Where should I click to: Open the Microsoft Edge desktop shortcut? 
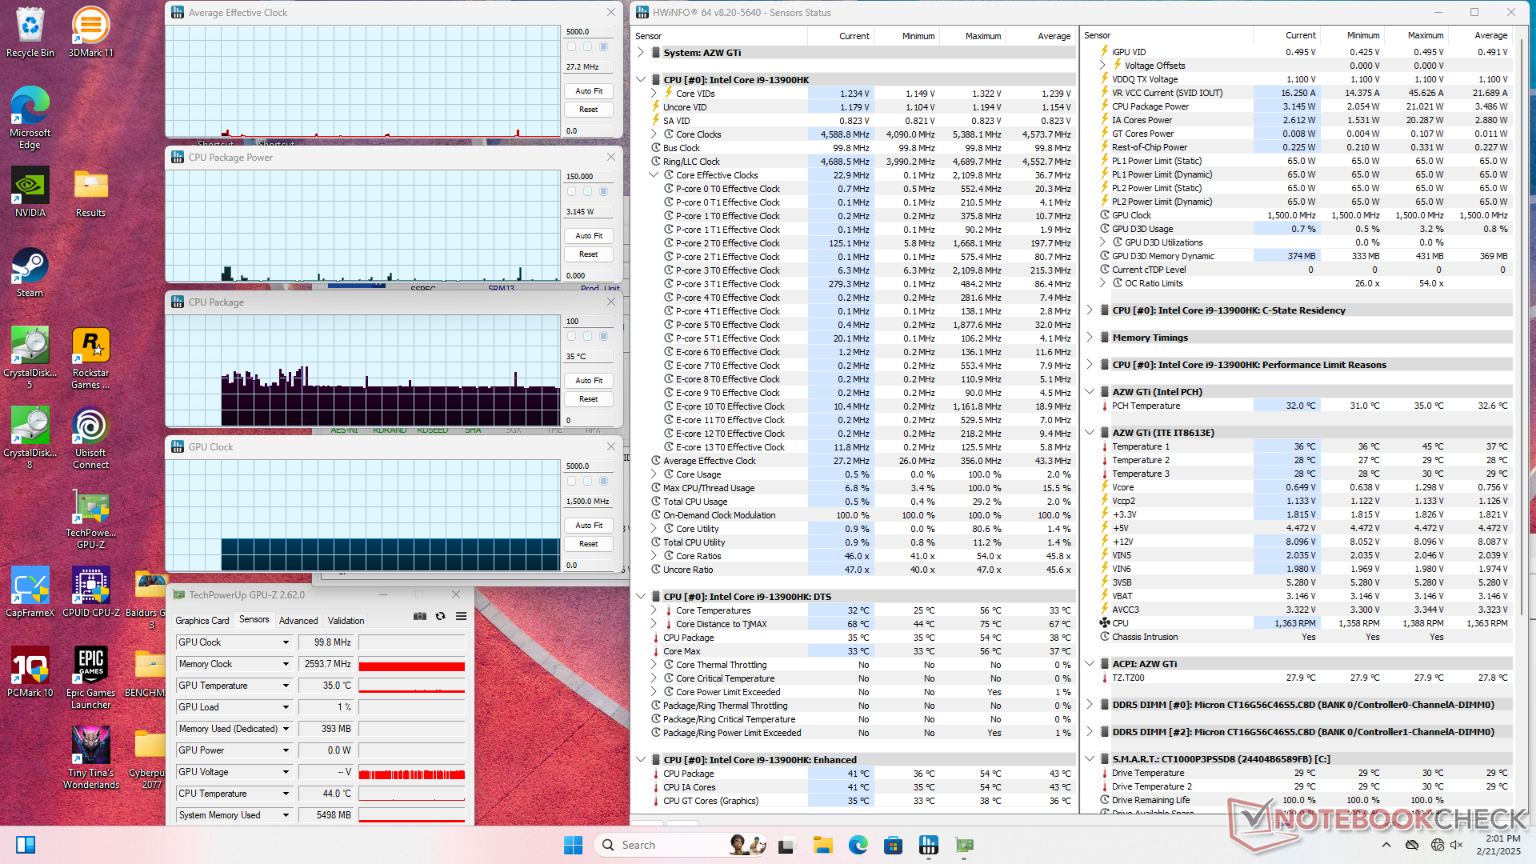30,118
